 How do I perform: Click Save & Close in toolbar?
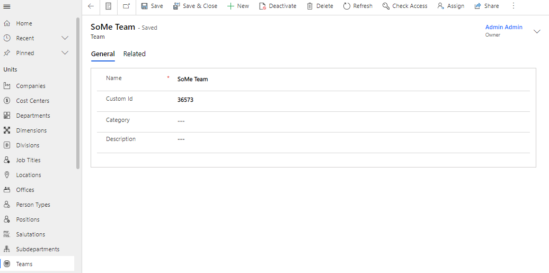point(195,6)
